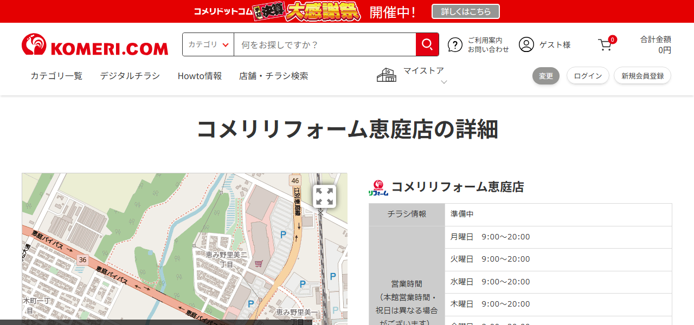Open the カテゴリ dropdown in search bar
Image resolution: width=694 pixels, height=325 pixels.
click(208, 44)
